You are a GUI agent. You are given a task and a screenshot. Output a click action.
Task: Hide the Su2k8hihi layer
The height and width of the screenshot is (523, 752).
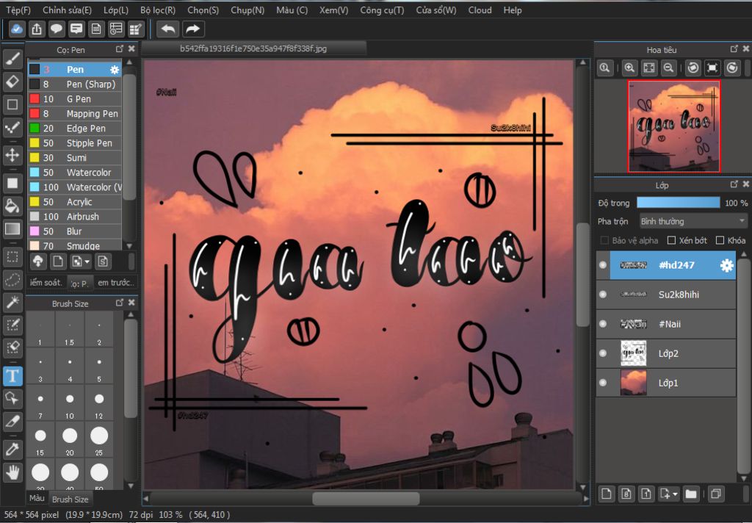click(x=604, y=295)
